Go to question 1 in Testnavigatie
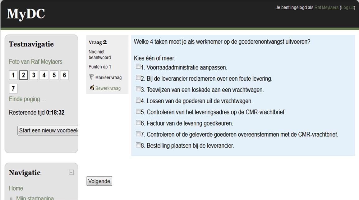 tap(13, 75)
